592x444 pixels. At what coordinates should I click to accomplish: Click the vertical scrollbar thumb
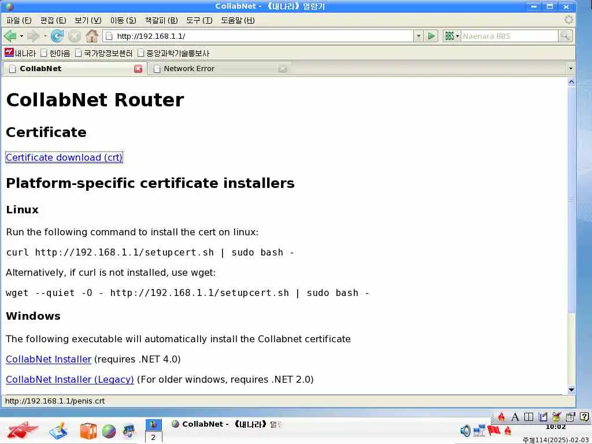[x=571, y=199]
